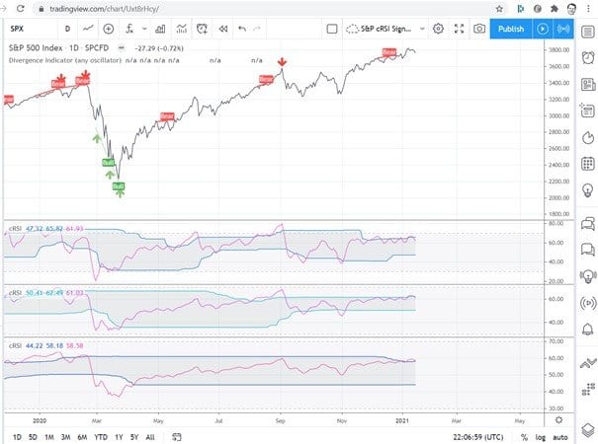Bookmark this page with the star icon
The height and width of the screenshot is (444, 598).
click(x=499, y=8)
